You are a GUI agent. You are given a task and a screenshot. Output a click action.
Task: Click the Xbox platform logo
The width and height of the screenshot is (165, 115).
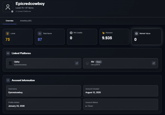click(87, 63)
